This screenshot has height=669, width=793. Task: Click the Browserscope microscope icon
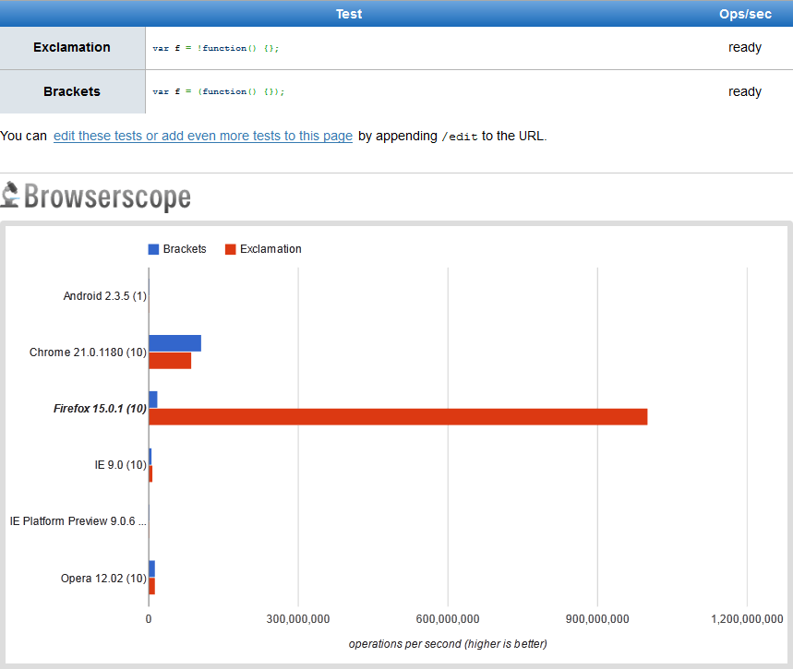click(9, 195)
